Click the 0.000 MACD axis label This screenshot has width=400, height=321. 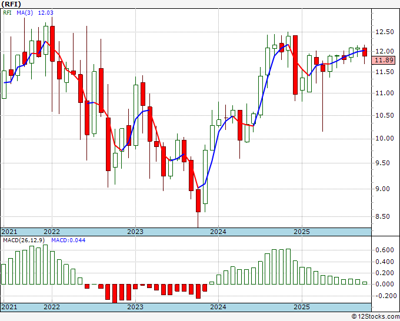point(385,284)
